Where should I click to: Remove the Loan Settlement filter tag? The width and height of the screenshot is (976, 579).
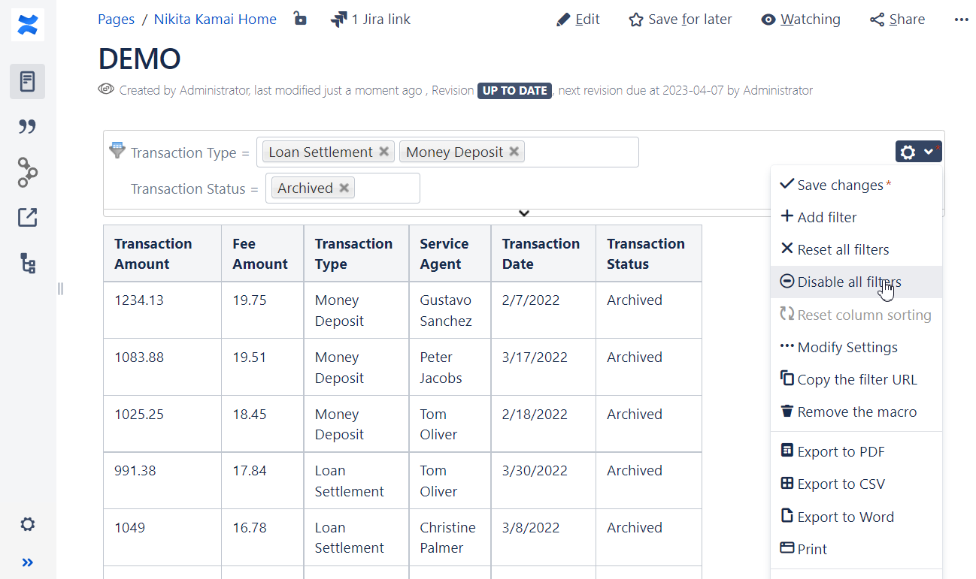383,152
